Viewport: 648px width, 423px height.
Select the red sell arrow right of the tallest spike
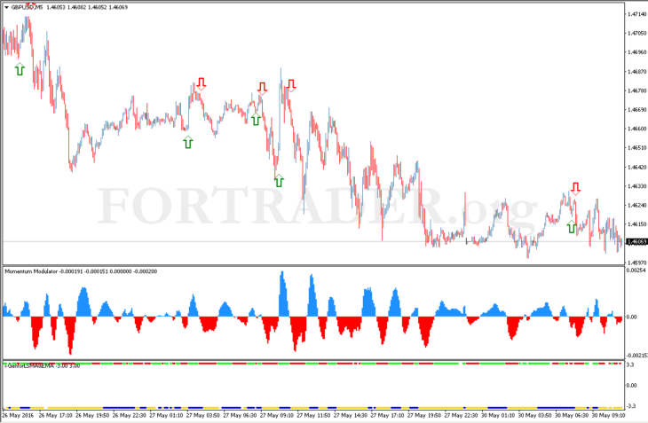(x=291, y=85)
